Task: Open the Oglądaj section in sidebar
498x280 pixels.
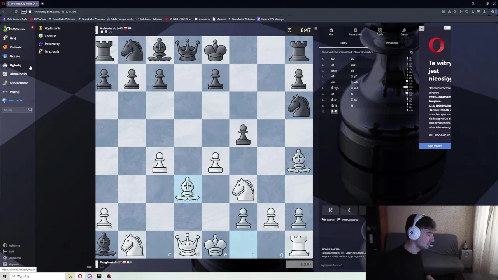Action: (12, 65)
